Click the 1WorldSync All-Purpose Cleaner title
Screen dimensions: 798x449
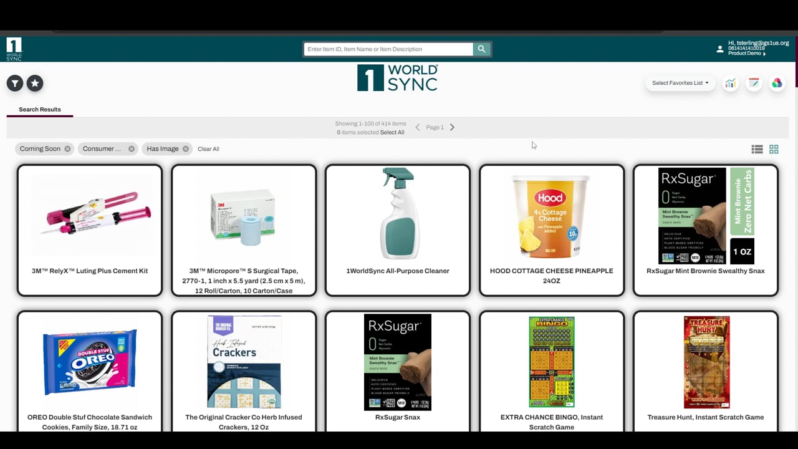(x=398, y=271)
